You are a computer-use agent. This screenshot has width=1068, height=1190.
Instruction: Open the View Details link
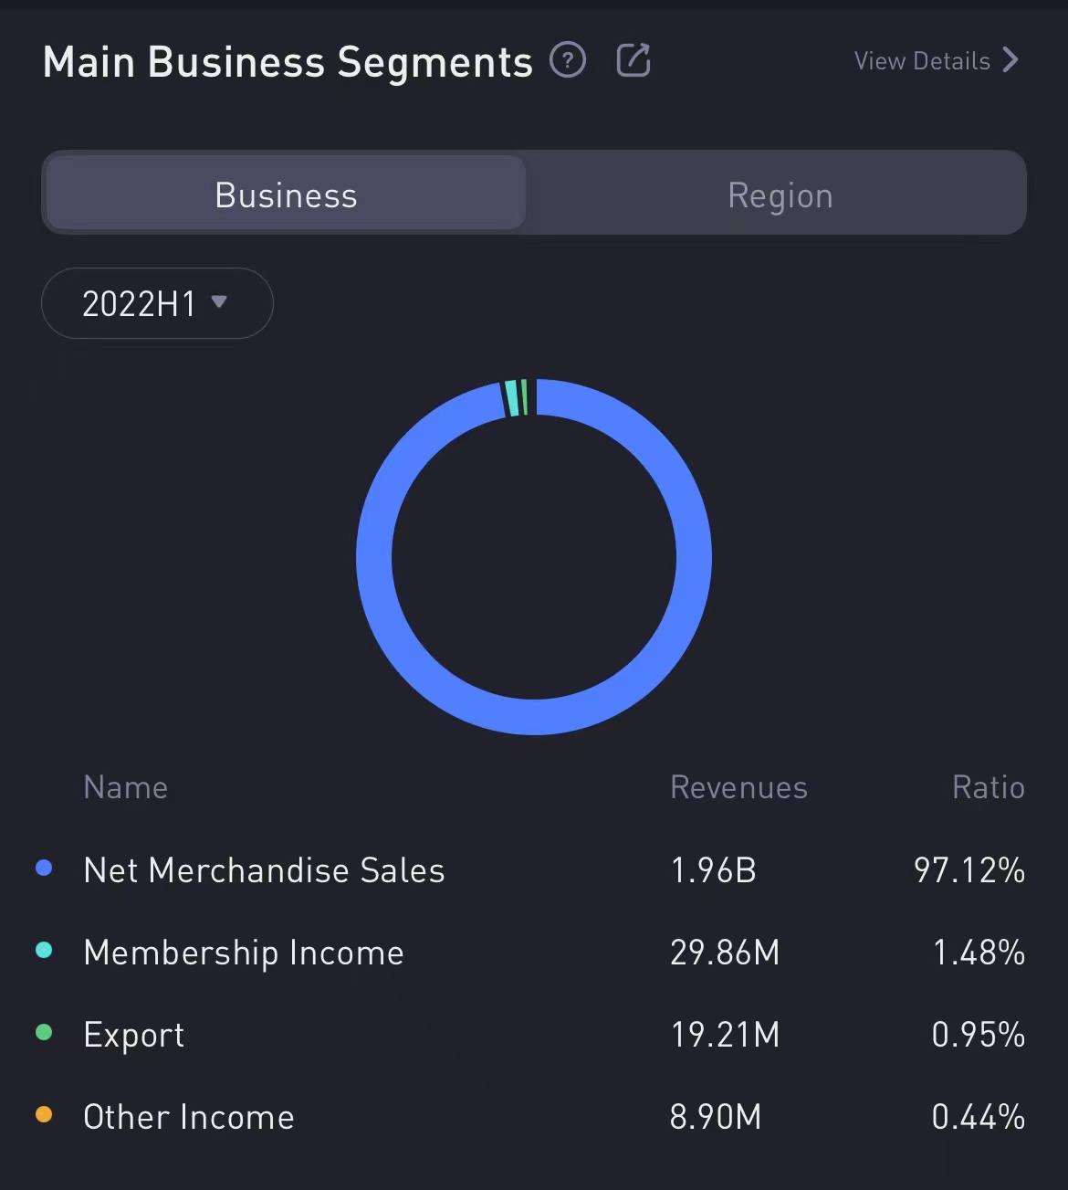[x=922, y=61]
